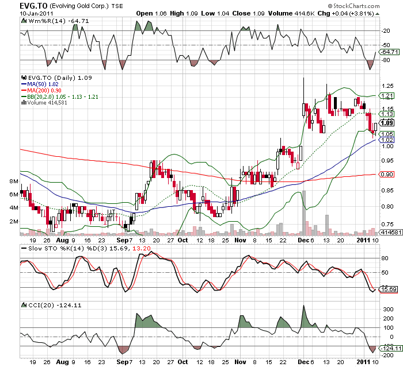Click the black Slow STO legend line marker
The width and height of the screenshot is (403, 367).
24,248
